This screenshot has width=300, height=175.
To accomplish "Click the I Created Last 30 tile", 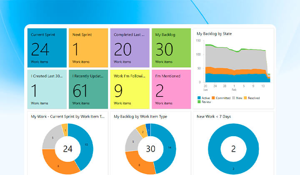I will [x=47, y=89].
